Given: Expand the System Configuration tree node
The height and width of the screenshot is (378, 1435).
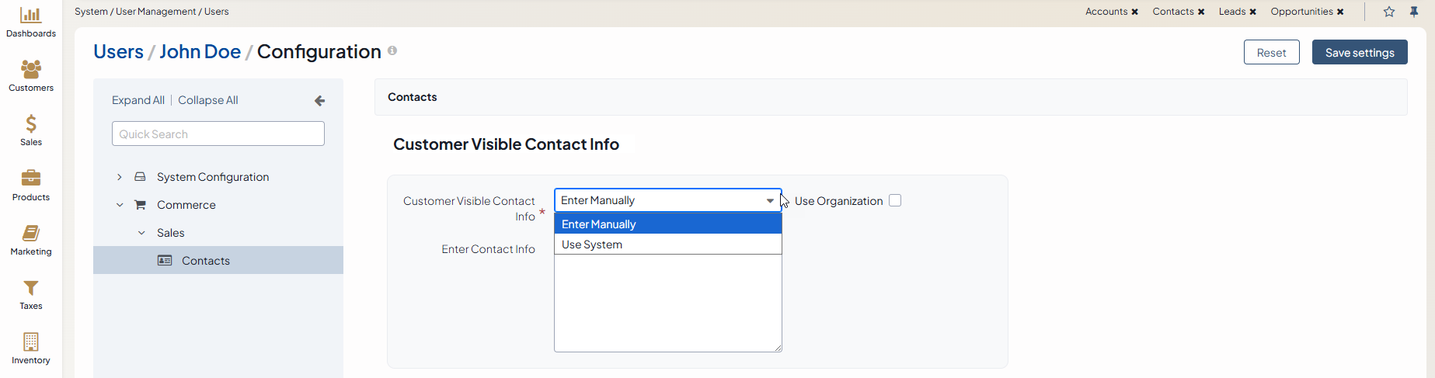Looking at the screenshot, I should 120,177.
